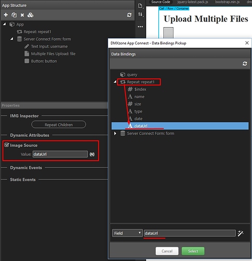Click the three dots more icon

pyautogui.click(x=140, y=27)
